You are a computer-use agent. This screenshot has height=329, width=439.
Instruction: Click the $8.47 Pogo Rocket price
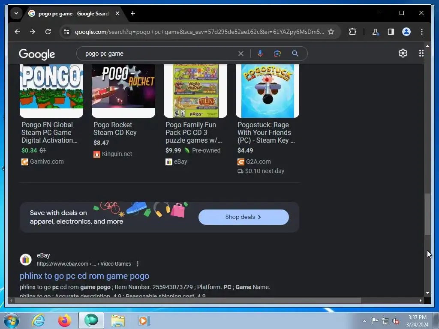coord(101,143)
